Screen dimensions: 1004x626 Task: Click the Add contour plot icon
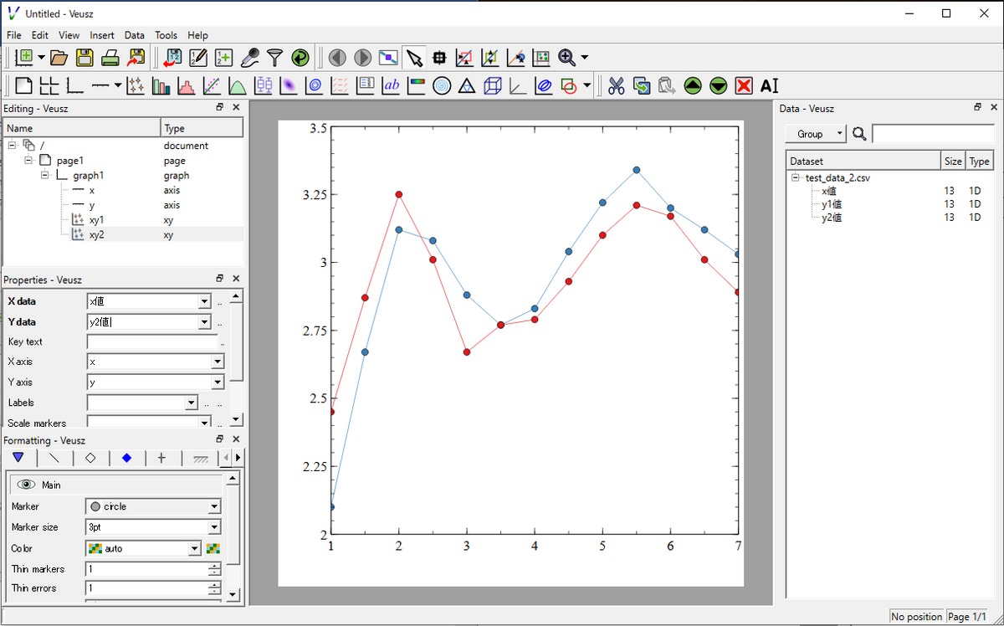tap(315, 85)
